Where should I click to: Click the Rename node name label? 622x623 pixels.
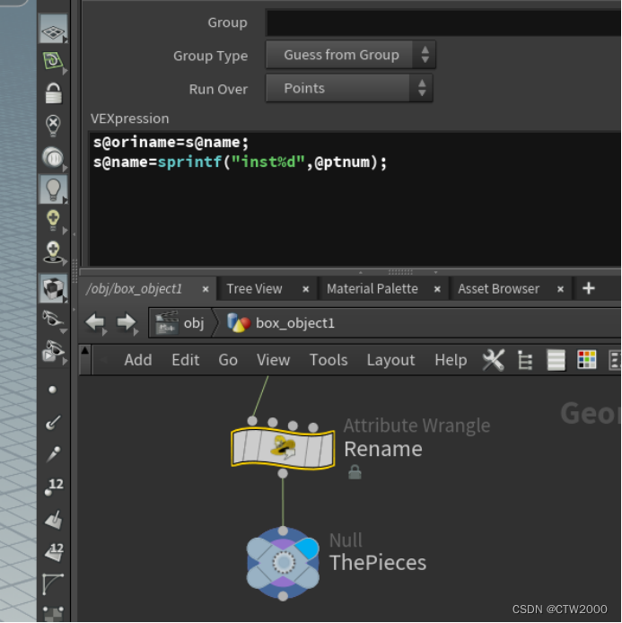(x=383, y=449)
